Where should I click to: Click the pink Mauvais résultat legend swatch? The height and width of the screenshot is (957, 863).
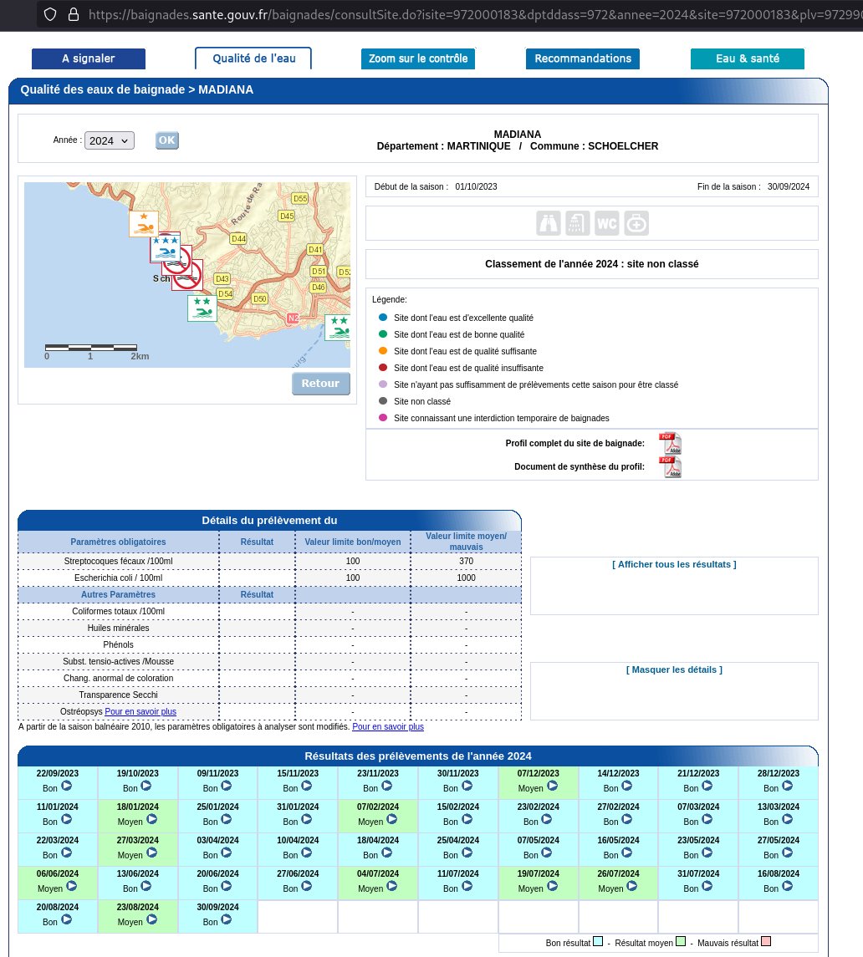point(766,942)
